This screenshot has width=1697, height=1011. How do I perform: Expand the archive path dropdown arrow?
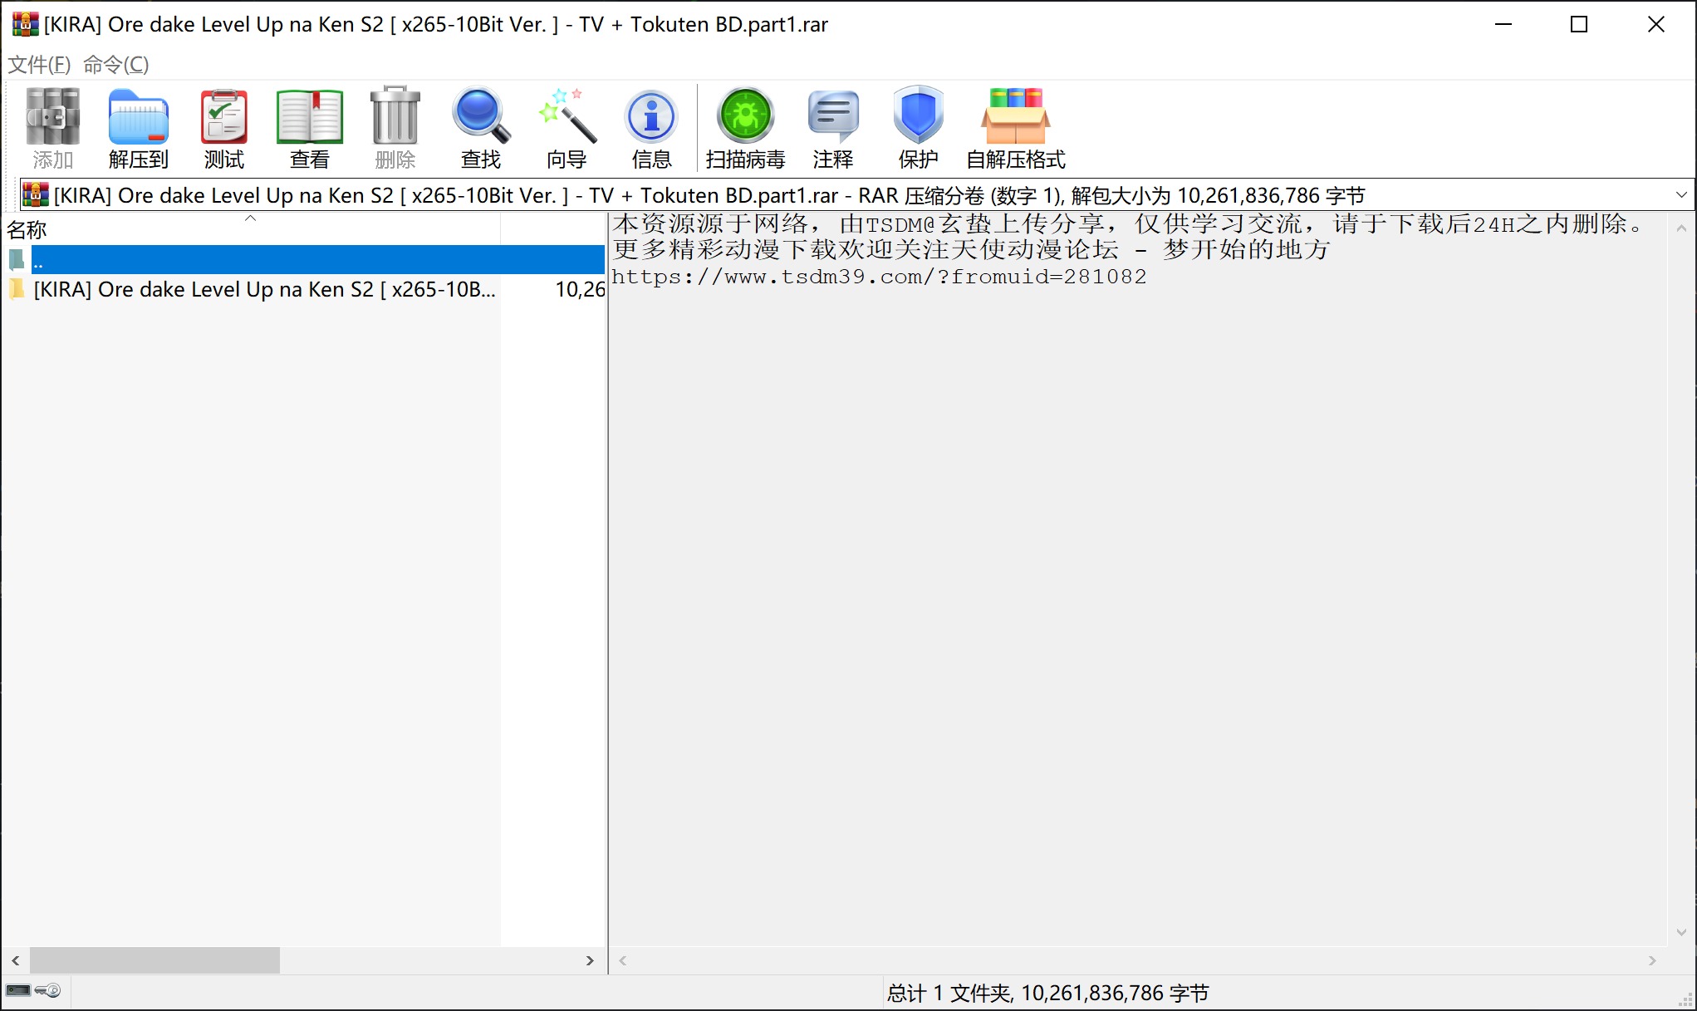[1681, 195]
